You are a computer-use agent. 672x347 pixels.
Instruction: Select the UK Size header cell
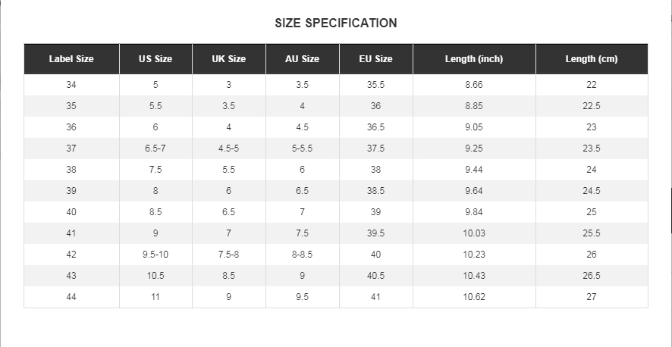click(229, 59)
